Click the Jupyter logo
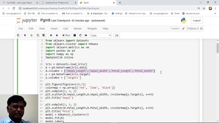Image resolution: width=219 pixels, height=123 pixels. [x=27, y=20]
